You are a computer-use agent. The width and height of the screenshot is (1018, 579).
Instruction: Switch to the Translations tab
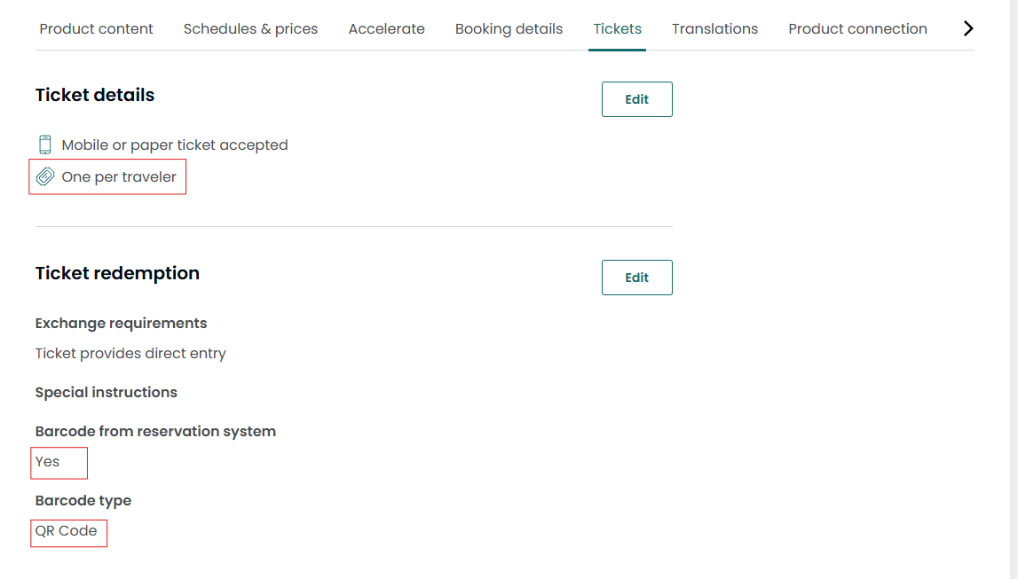714,29
